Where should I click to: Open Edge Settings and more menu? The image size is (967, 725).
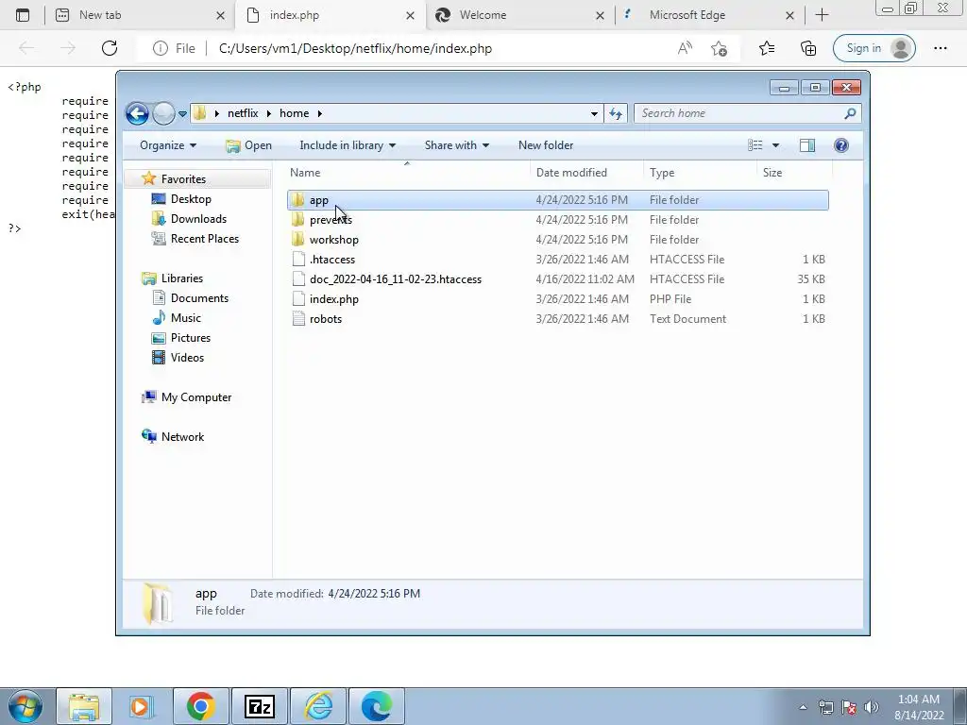(x=941, y=48)
